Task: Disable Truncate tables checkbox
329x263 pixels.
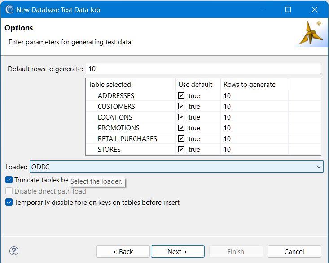Action: [x=9, y=180]
